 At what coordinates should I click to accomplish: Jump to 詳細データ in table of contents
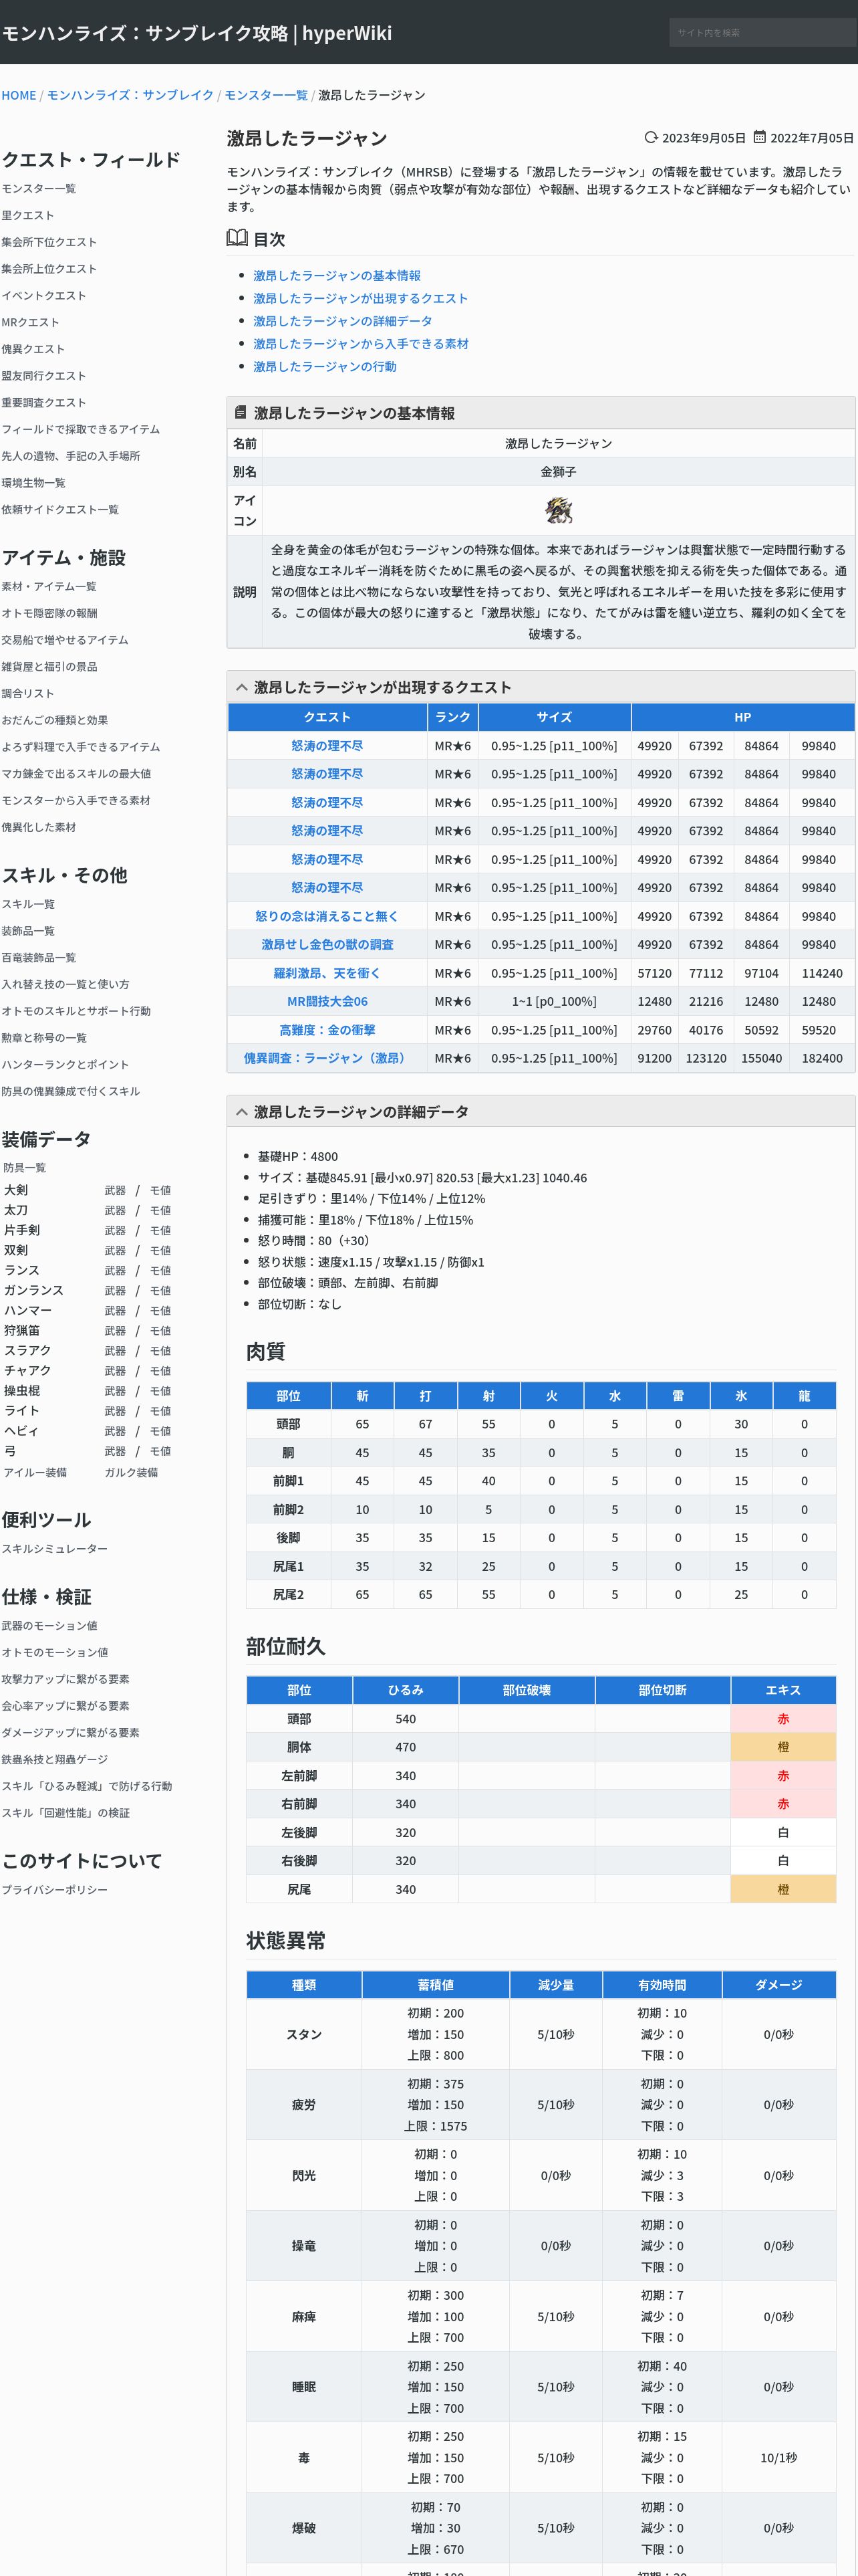343,321
